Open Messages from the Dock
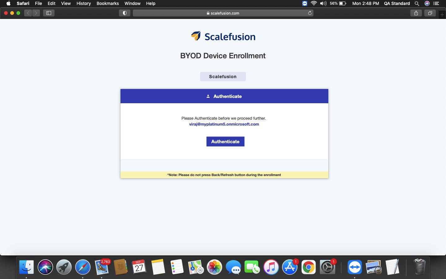The width and height of the screenshot is (446, 279). (233, 267)
